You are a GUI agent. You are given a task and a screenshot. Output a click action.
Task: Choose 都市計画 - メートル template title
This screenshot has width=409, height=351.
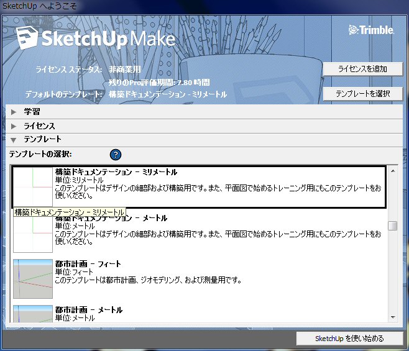(89, 310)
